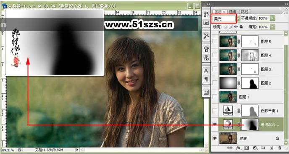Expand the 填充 fill slider arrow
This screenshot has width=289, height=154.
(273, 27)
